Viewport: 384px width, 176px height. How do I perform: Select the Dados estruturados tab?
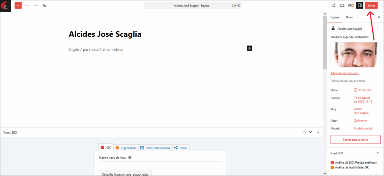pyautogui.click(x=155, y=148)
